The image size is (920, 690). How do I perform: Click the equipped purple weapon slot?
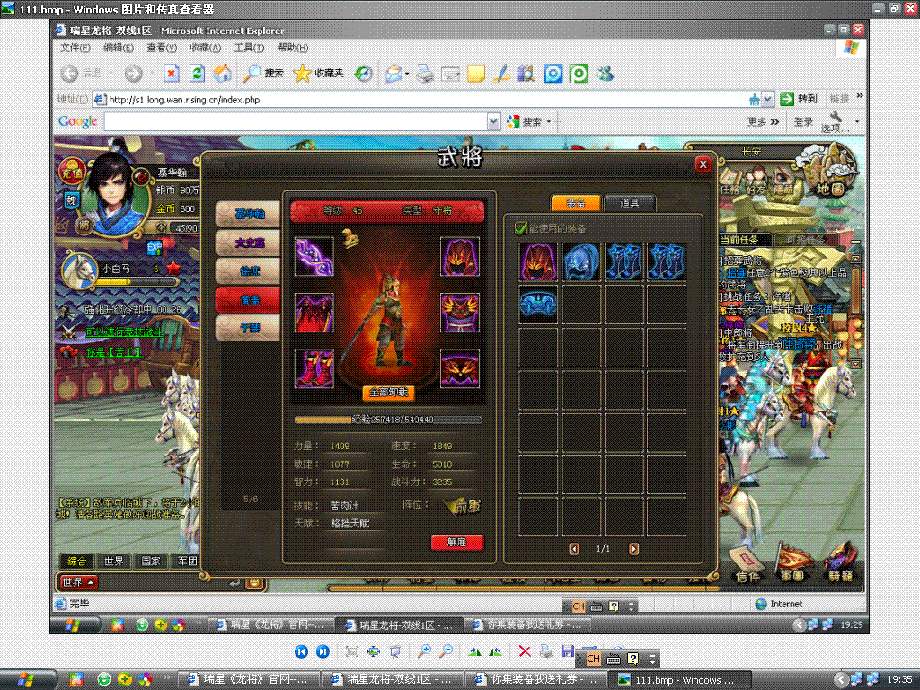[x=314, y=256]
